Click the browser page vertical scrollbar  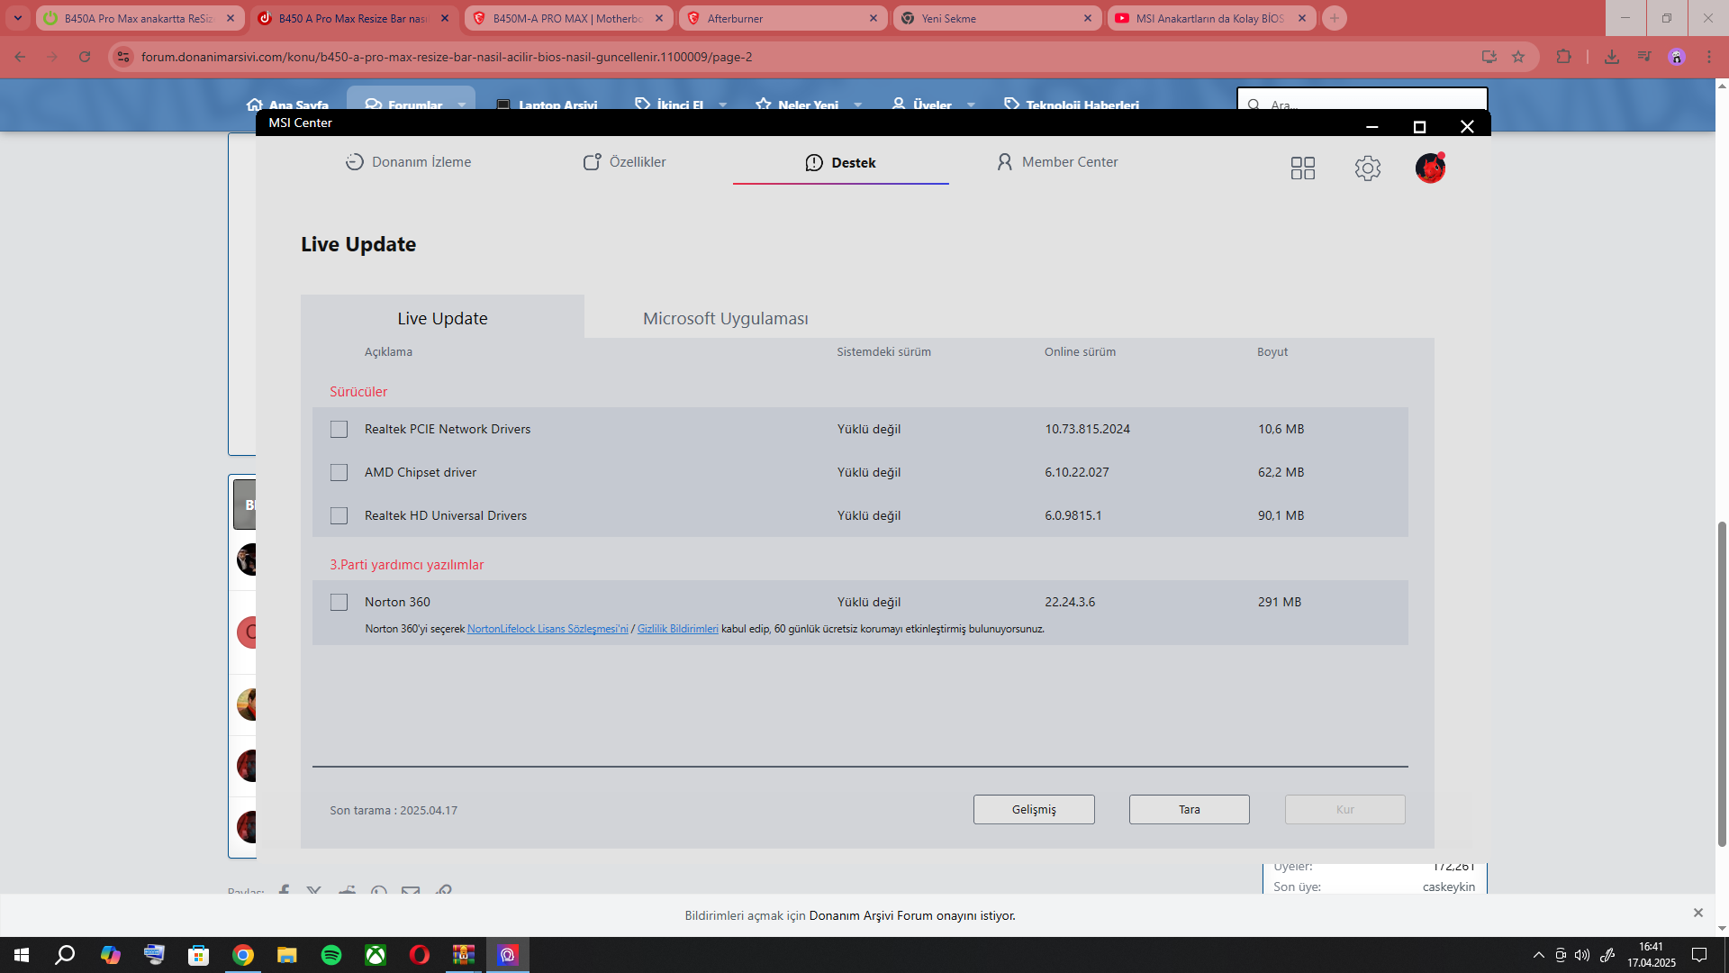(1722, 685)
